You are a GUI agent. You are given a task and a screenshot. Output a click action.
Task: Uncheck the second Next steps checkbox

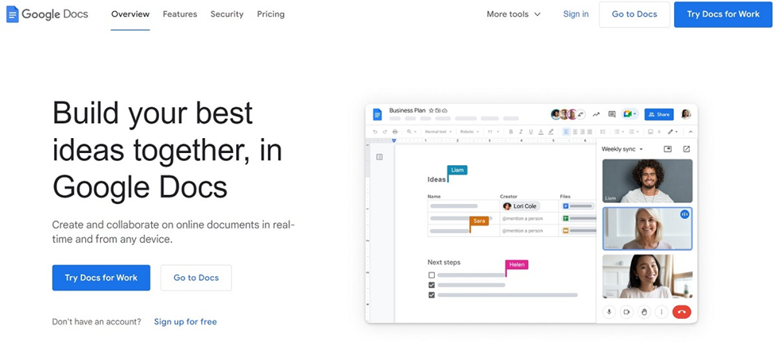click(432, 285)
